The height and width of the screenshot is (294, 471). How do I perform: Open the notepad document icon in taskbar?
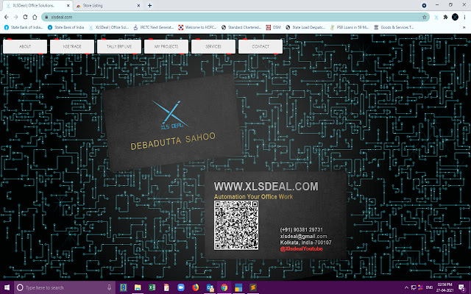pos(166,287)
